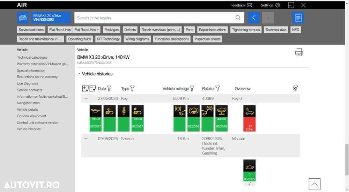Go forward with the greyed right arrow

pyautogui.click(x=268, y=17)
